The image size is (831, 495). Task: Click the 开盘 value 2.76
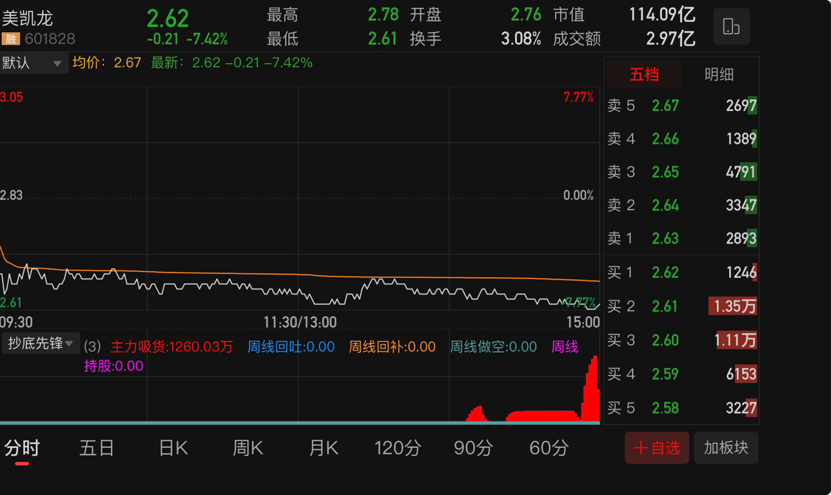pyautogui.click(x=526, y=14)
